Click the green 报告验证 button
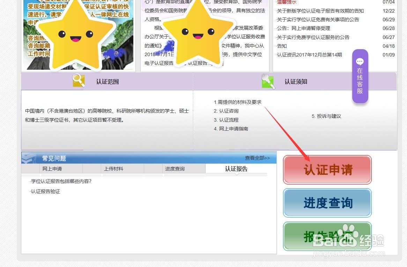The height and width of the screenshot is (267, 407). [x=327, y=236]
